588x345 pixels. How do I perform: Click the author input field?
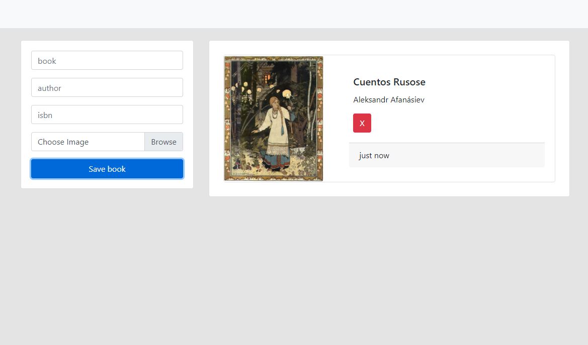(107, 87)
